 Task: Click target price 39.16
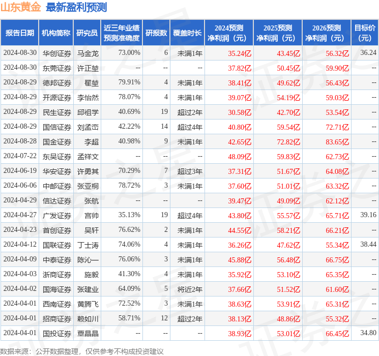coord(368,215)
